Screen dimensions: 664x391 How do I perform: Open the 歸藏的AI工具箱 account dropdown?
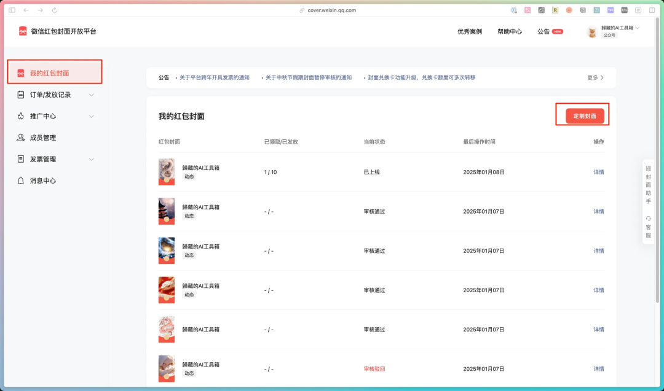tap(613, 31)
